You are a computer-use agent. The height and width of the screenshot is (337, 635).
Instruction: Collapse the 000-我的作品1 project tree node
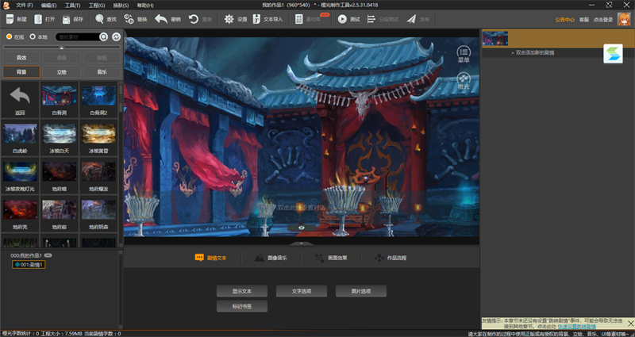pos(6,256)
